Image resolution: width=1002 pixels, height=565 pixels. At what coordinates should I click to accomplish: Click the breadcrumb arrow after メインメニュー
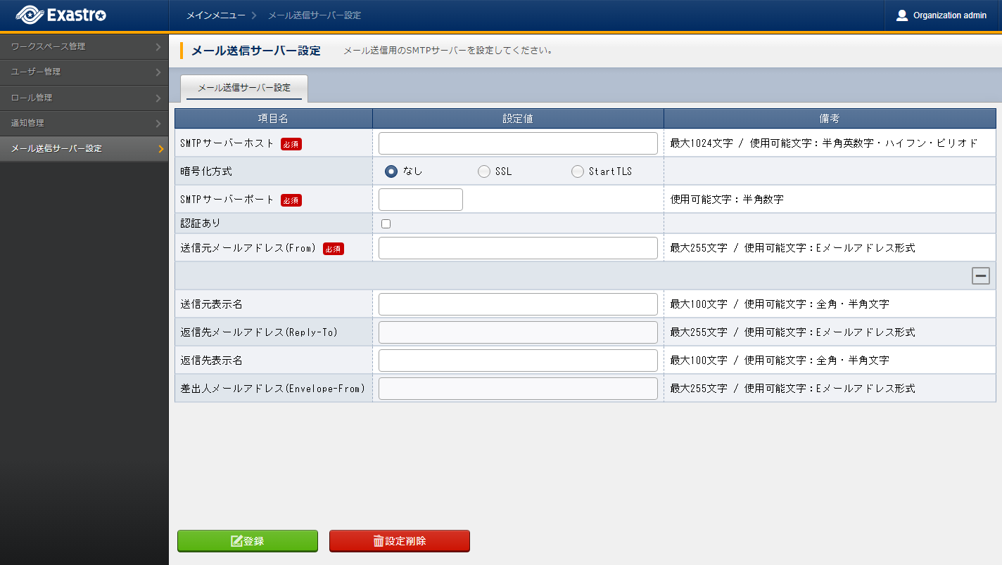point(253,15)
